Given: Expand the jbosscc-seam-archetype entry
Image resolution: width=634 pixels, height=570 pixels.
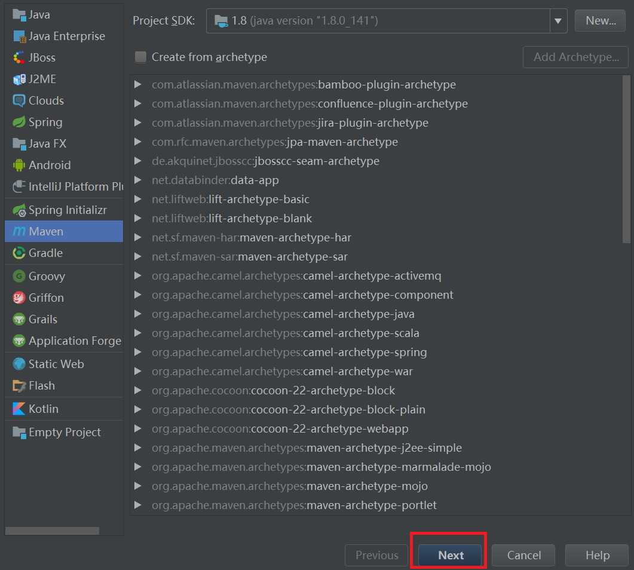Looking at the screenshot, I should pyautogui.click(x=138, y=161).
